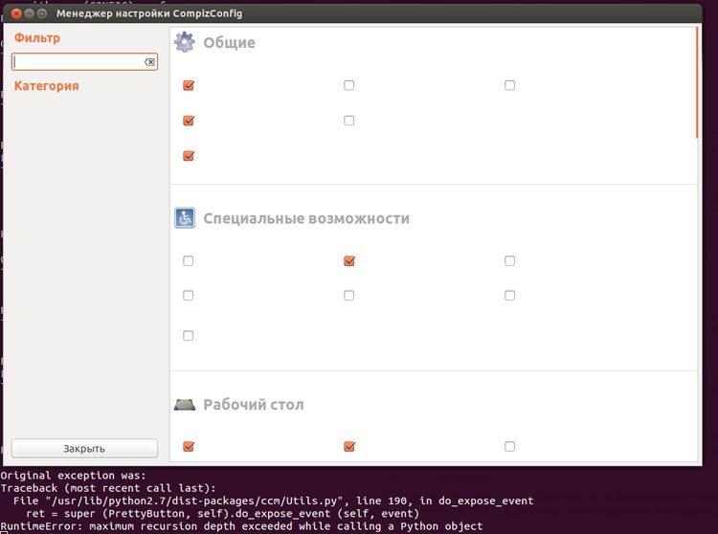Image resolution: width=718 pixels, height=534 pixels.
Task: Focus the Фильтр search input field
Action: (x=84, y=62)
